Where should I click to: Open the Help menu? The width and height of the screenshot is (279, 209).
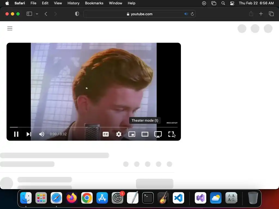point(132,3)
